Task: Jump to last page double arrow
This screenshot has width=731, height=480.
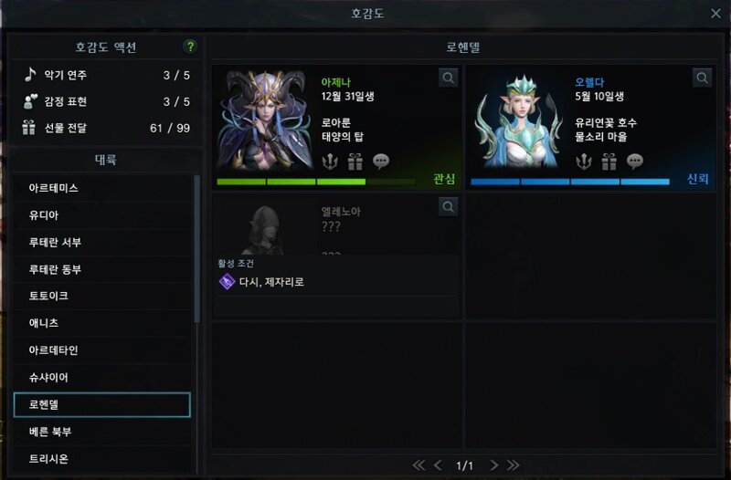Action: [514, 464]
